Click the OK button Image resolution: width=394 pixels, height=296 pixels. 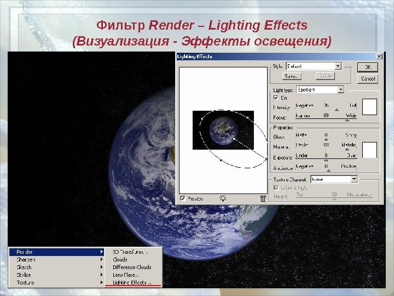tap(368, 67)
